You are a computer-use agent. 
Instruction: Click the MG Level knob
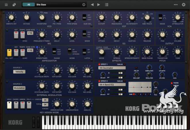pyautogui.click(x=72, y=35)
